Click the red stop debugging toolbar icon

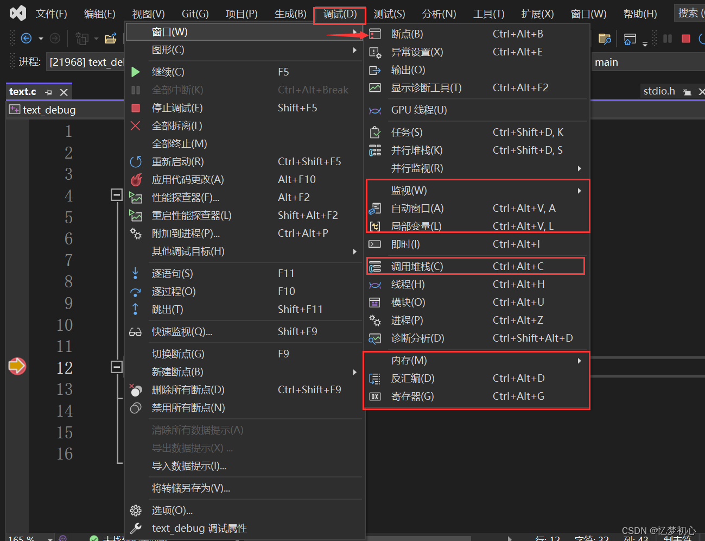click(686, 39)
